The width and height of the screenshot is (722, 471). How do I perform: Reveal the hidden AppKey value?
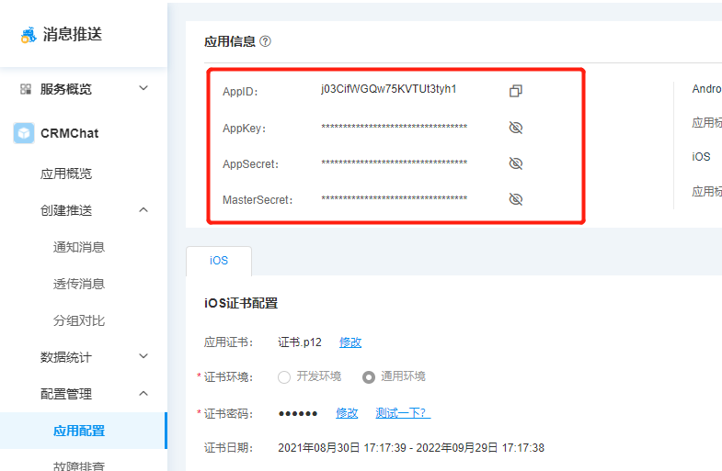click(516, 128)
